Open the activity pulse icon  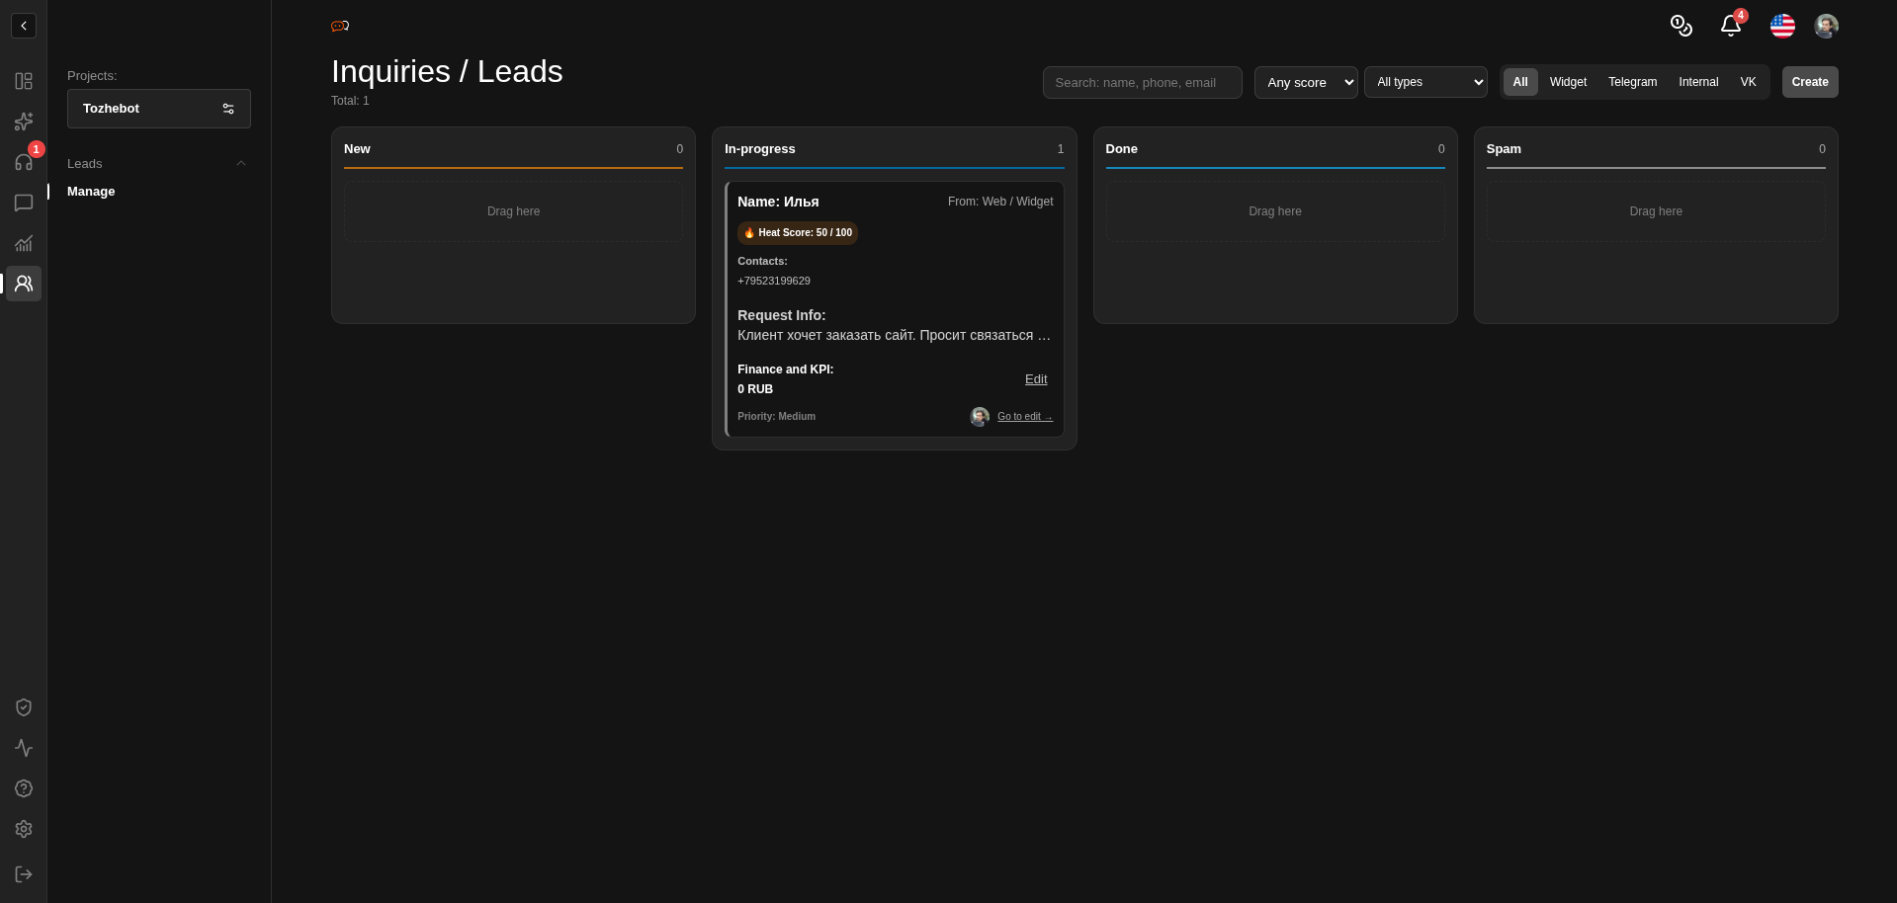[x=24, y=748]
